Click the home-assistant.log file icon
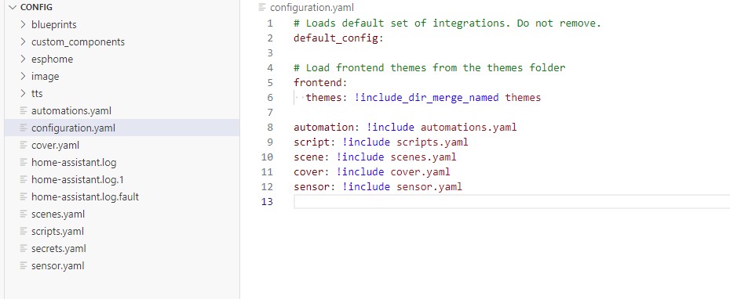Viewport: 730px width, 299px height. point(24,163)
